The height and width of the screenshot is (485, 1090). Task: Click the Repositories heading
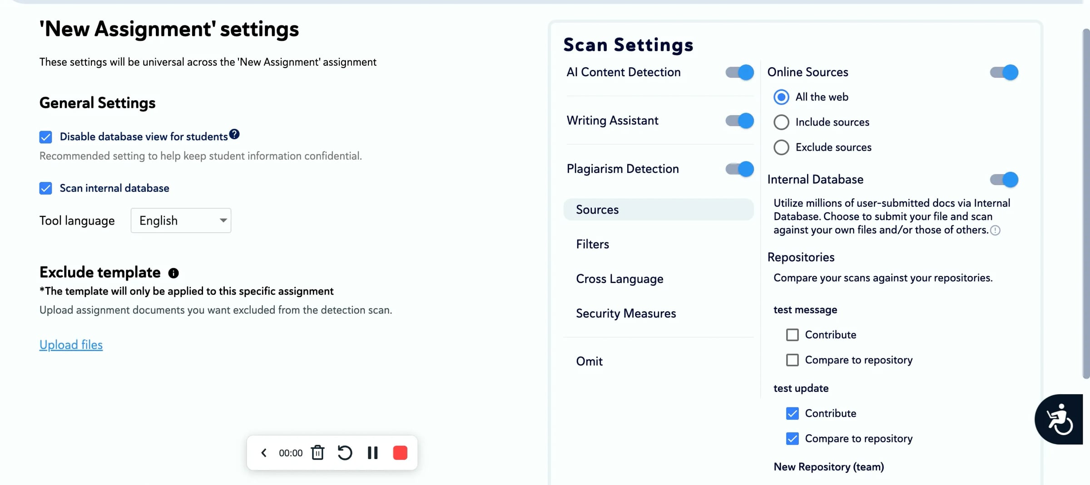point(801,257)
